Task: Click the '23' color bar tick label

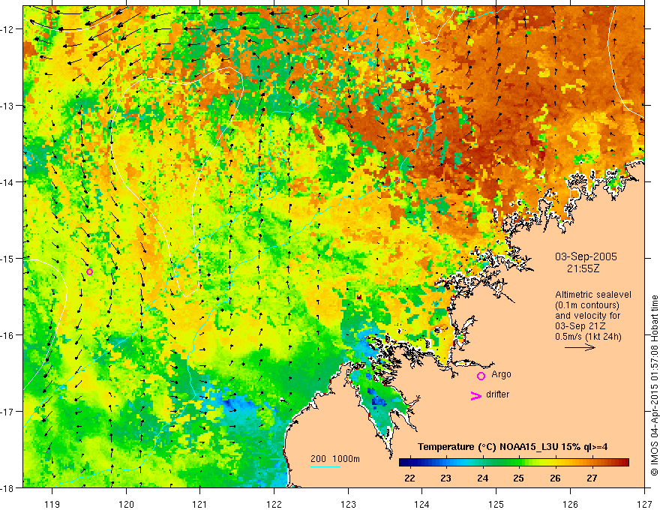Action: click(445, 478)
